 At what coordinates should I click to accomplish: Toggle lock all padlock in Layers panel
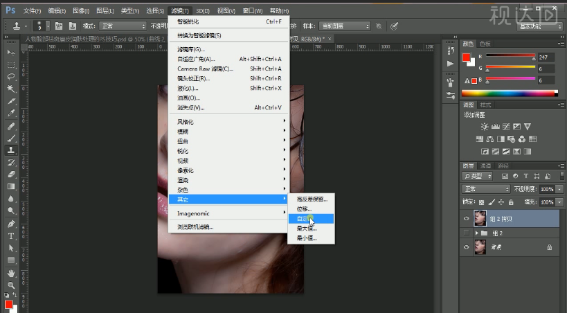(511, 202)
